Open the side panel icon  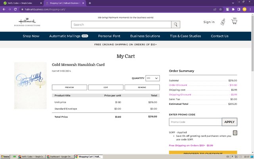coord(239,10)
